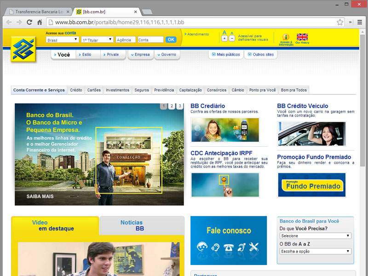
Task: Open the Escolha a opção dropdown
Action: click(x=315, y=251)
